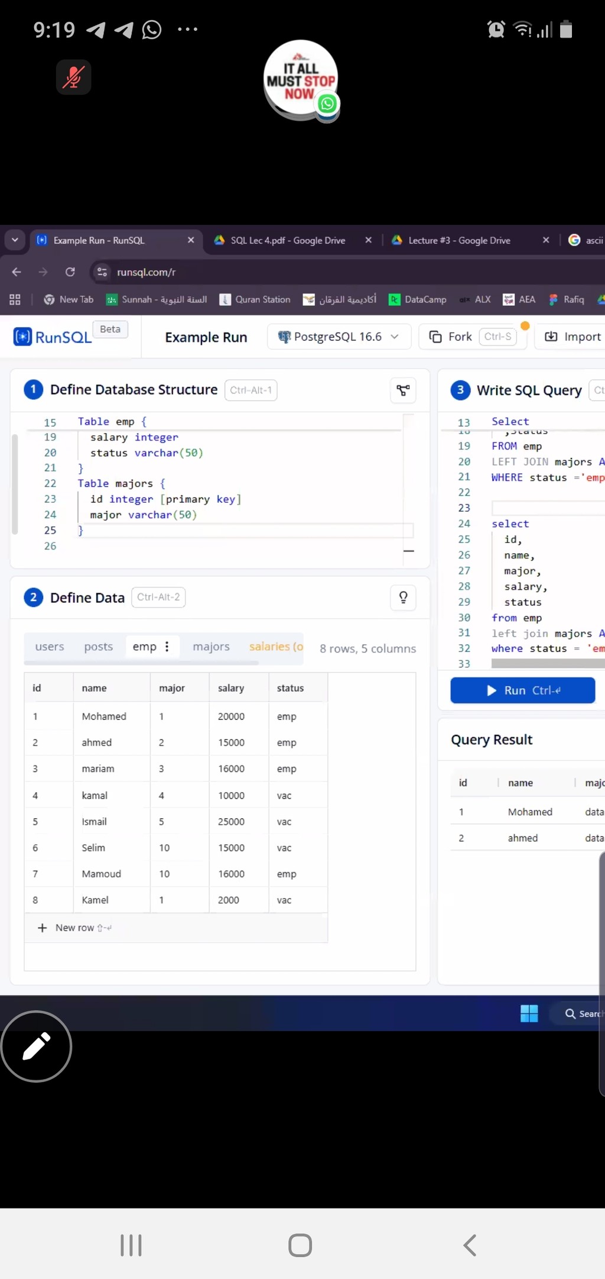Image resolution: width=605 pixels, height=1279 pixels.
Task: Click the muted microphone icon
Action: coord(73,77)
